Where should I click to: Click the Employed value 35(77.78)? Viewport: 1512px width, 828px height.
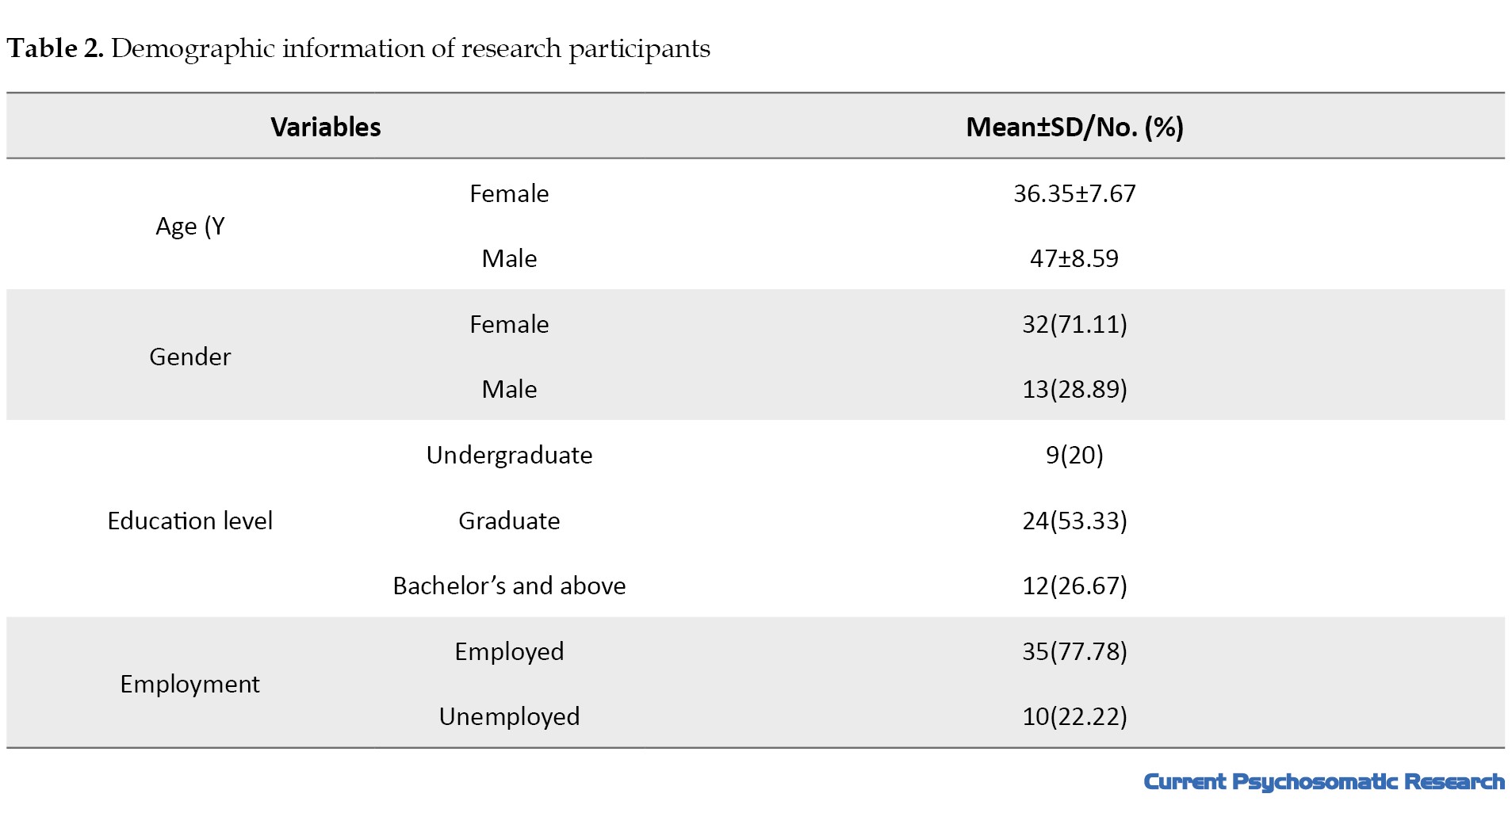(1074, 651)
